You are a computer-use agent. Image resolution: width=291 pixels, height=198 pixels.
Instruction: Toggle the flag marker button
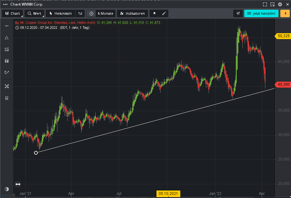pyautogui.click(x=154, y=13)
